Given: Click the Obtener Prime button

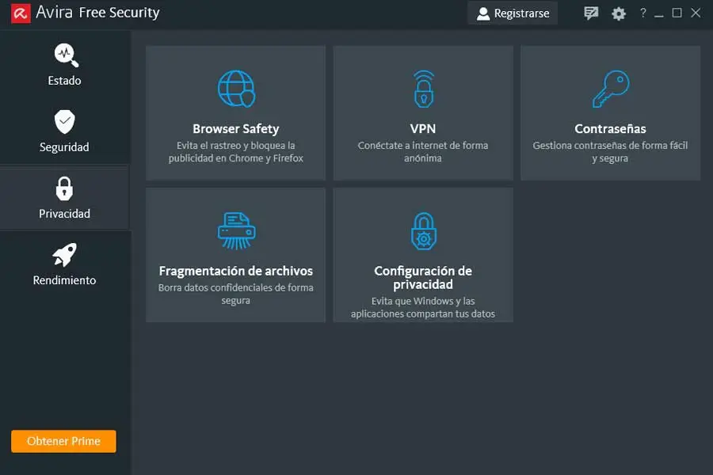Looking at the screenshot, I should click(x=63, y=441).
